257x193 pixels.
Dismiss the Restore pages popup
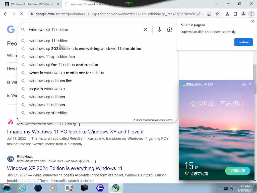pyautogui.click(x=252, y=21)
